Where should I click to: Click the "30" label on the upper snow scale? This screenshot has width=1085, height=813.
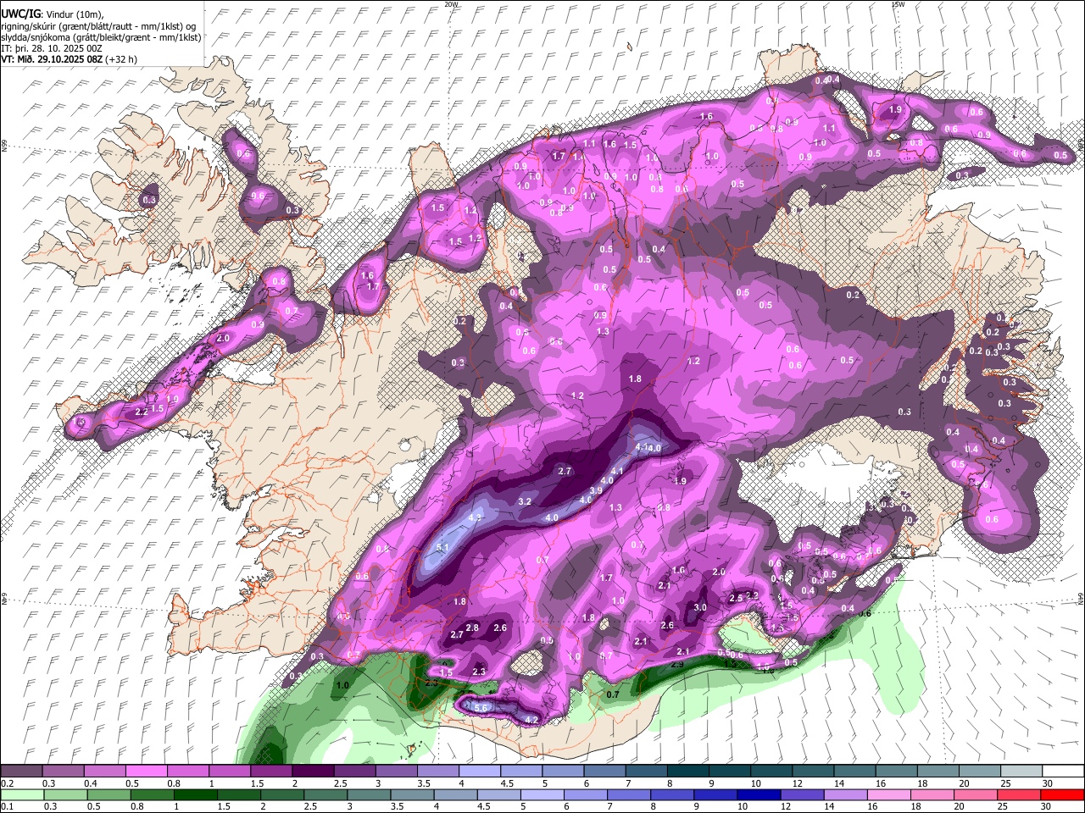pos(1048,783)
